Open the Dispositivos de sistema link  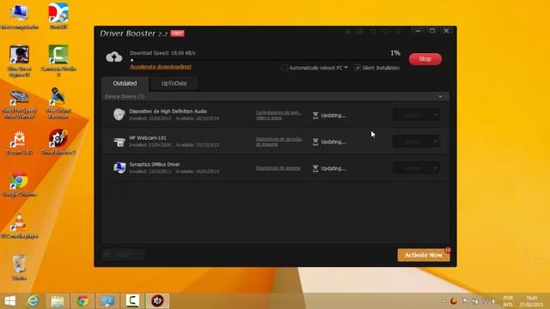click(278, 168)
